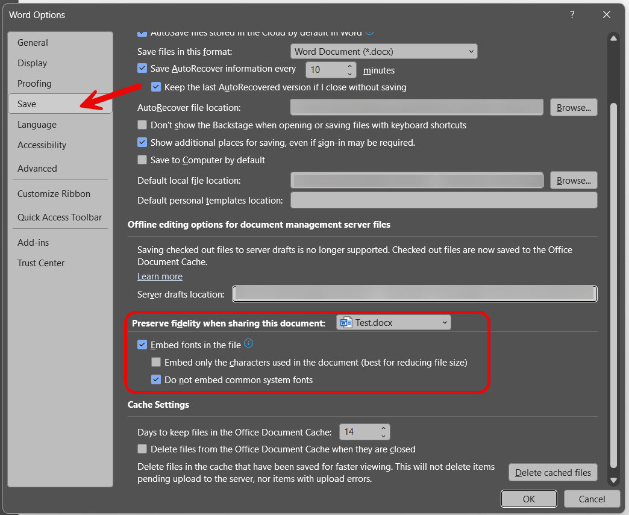Switch to the Proofing options page
The height and width of the screenshot is (515, 629).
coord(34,84)
